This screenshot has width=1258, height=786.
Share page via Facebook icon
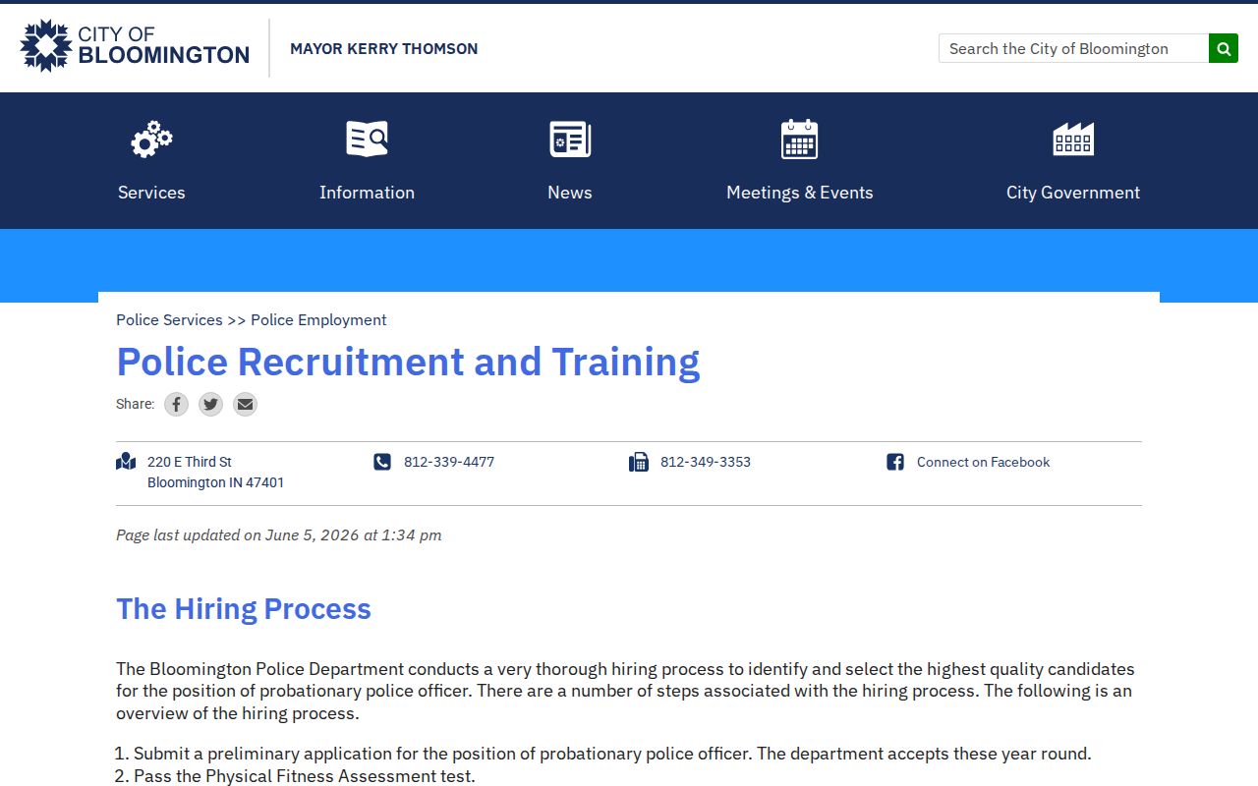pos(176,404)
